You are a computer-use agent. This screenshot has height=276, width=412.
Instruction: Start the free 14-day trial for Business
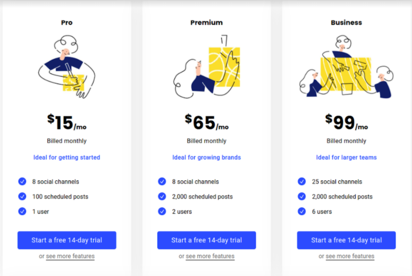click(x=346, y=240)
